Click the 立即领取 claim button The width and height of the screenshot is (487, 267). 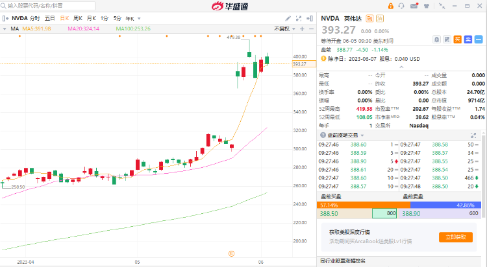click(x=455, y=237)
